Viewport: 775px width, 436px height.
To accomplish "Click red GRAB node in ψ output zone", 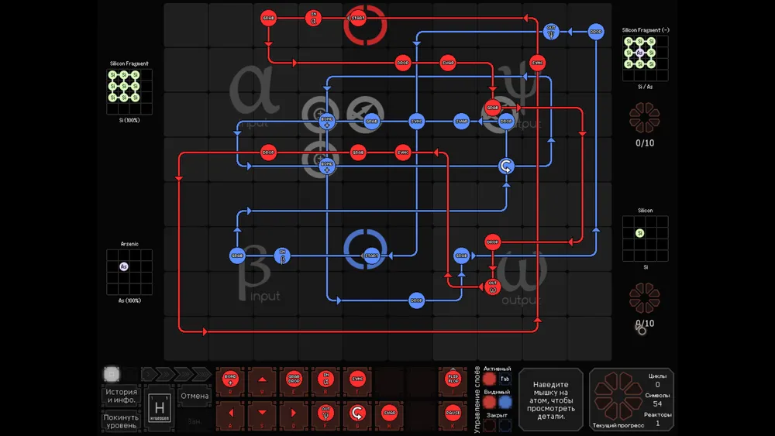I will tap(492, 108).
